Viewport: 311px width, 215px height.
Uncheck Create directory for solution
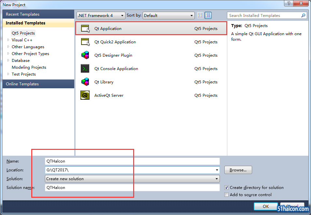(227, 188)
